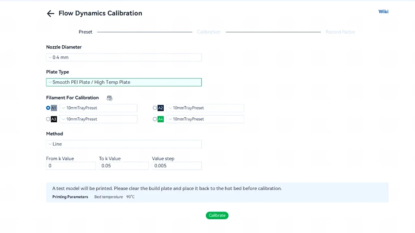The height and width of the screenshot is (233, 415).
Task: Click the To k Value input field
Action: (124, 165)
